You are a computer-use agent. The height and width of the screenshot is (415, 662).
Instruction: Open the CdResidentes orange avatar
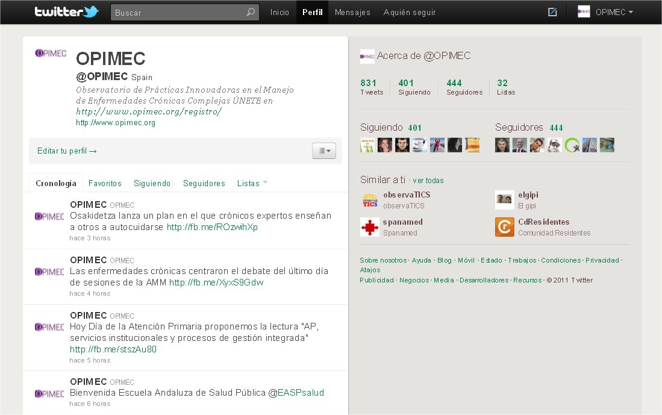(x=505, y=227)
